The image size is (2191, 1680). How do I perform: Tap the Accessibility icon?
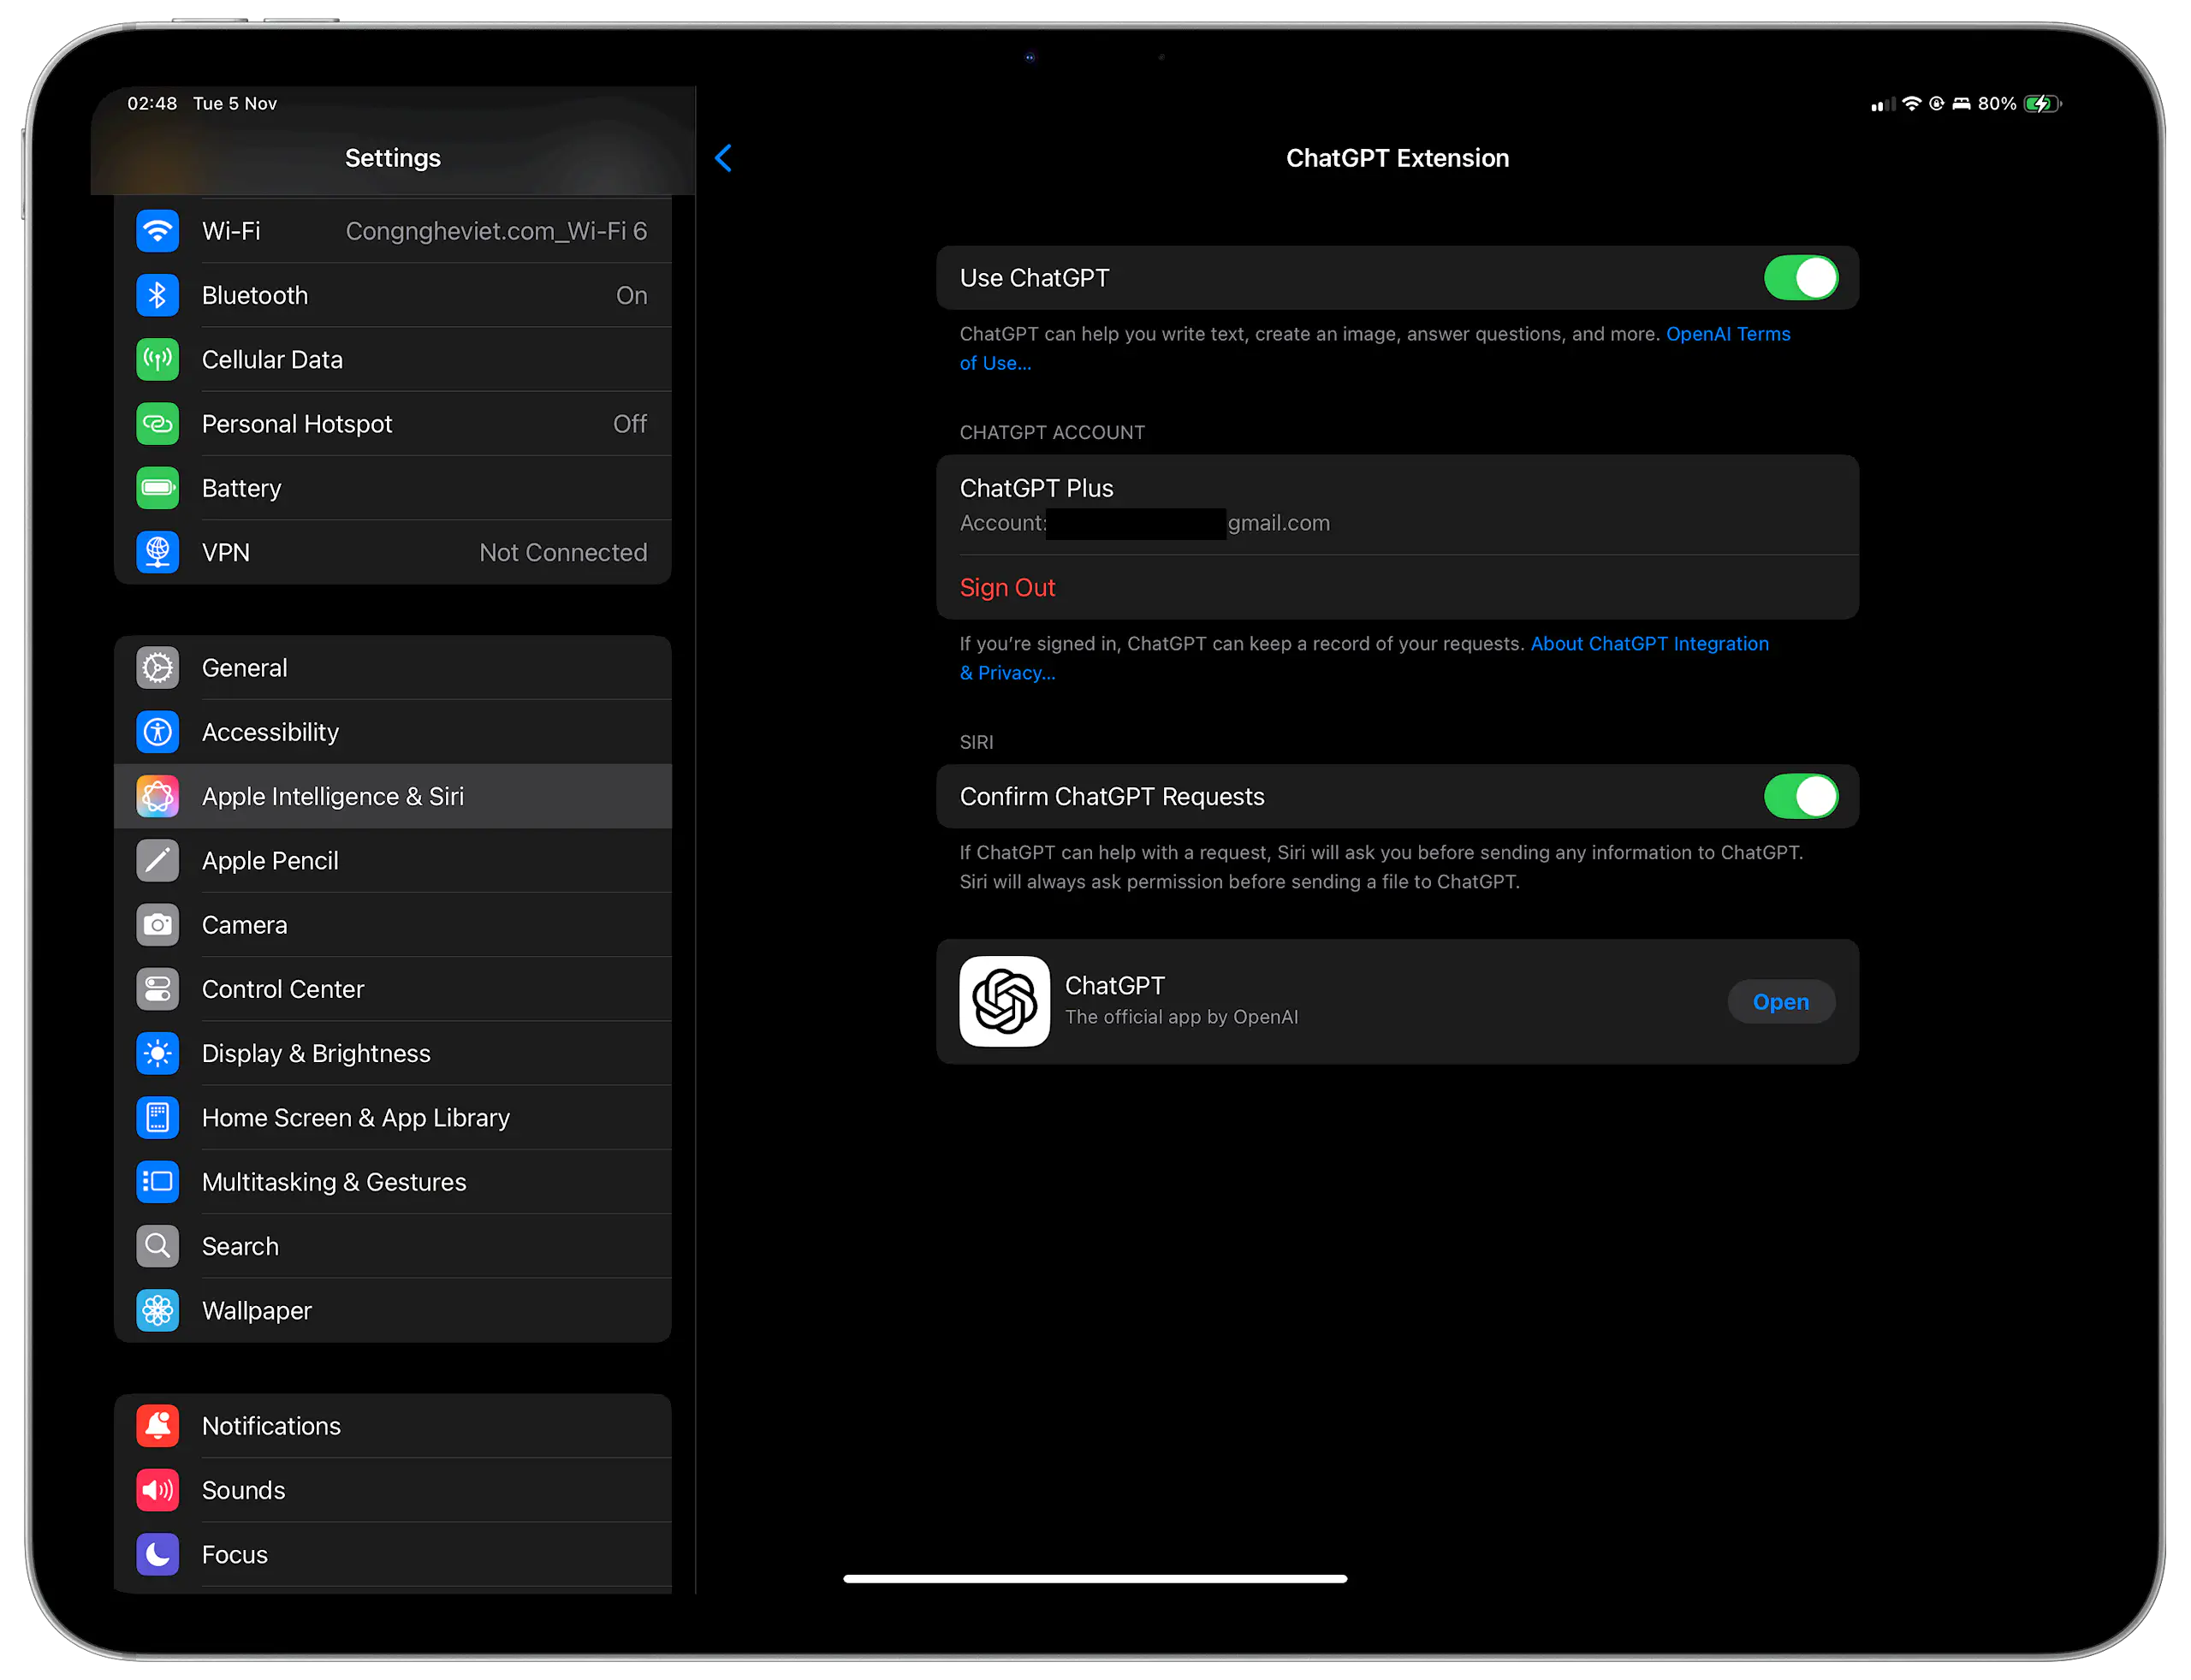tap(157, 732)
